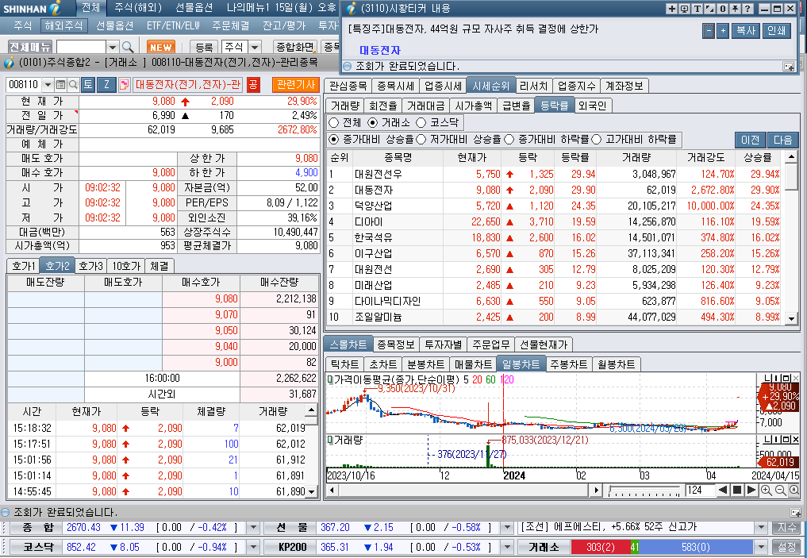Click the screen-add icon in ticker status bar

point(788,67)
